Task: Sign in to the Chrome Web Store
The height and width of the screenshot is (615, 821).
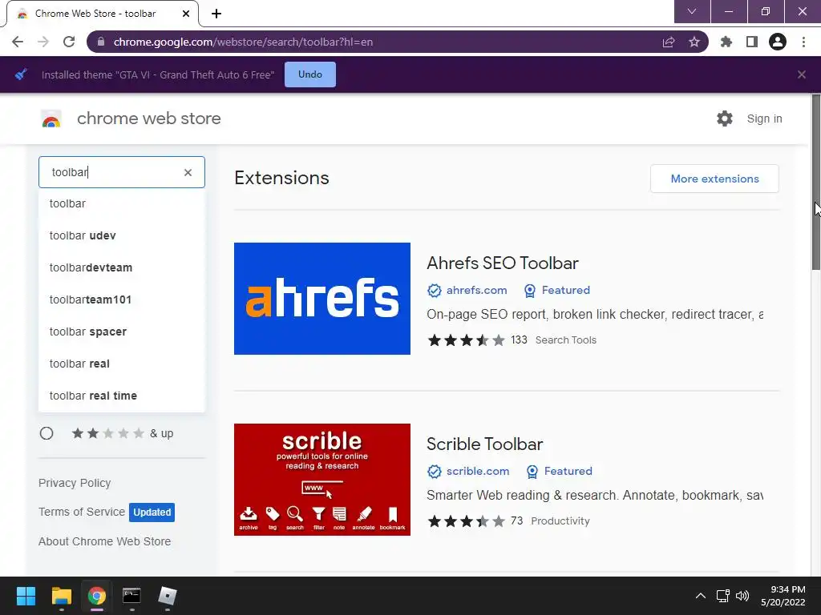Action: [764, 119]
